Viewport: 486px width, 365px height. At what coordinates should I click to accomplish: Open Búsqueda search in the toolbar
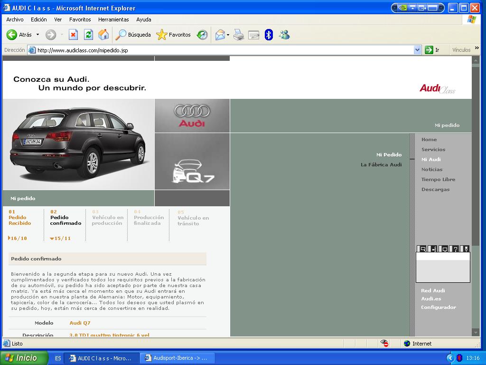coord(133,35)
